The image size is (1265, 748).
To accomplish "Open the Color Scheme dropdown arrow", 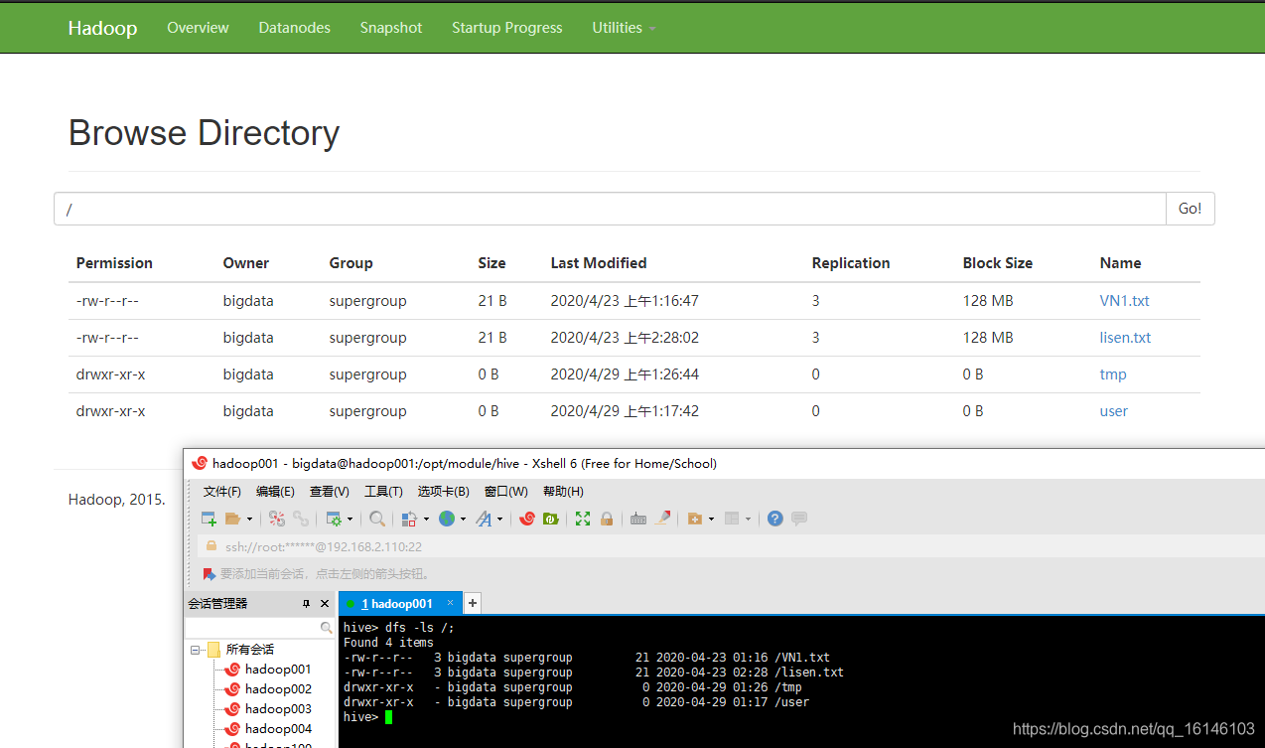I will click(x=426, y=520).
